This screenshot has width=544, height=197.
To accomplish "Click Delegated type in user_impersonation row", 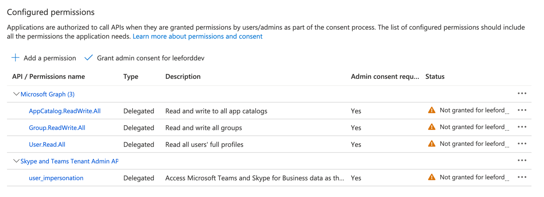I will (139, 178).
